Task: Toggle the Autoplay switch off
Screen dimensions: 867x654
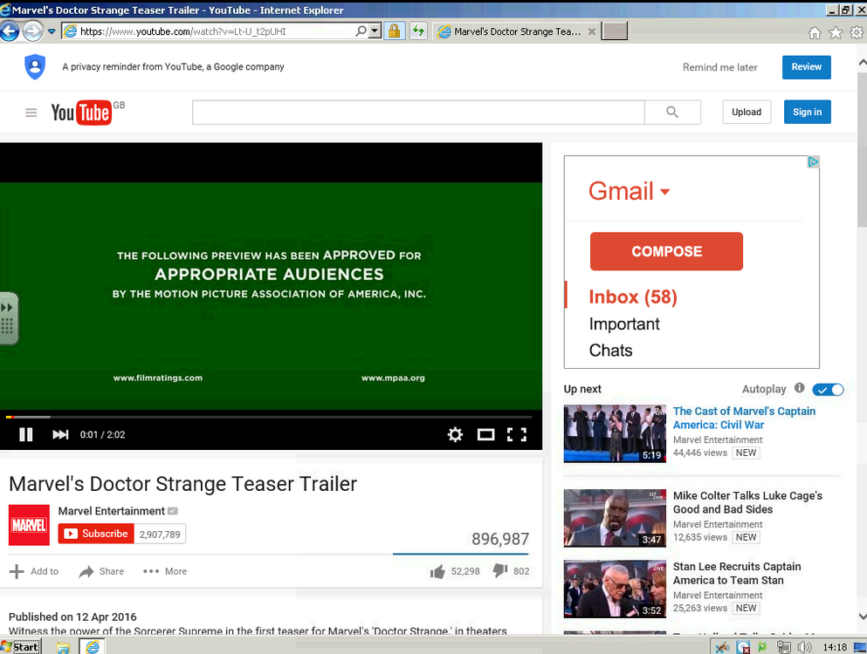Action: tap(828, 390)
